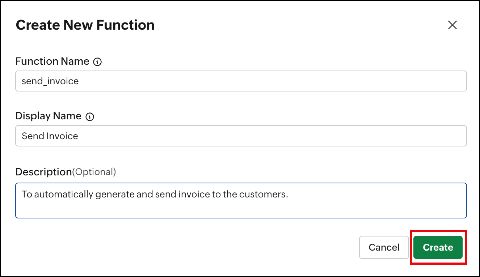Click the info icon beside Function Name

tap(97, 62)
